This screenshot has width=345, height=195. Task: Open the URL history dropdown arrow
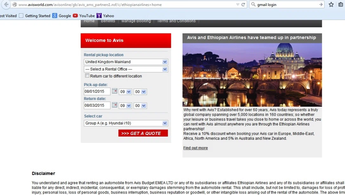[x=238, y=5]
